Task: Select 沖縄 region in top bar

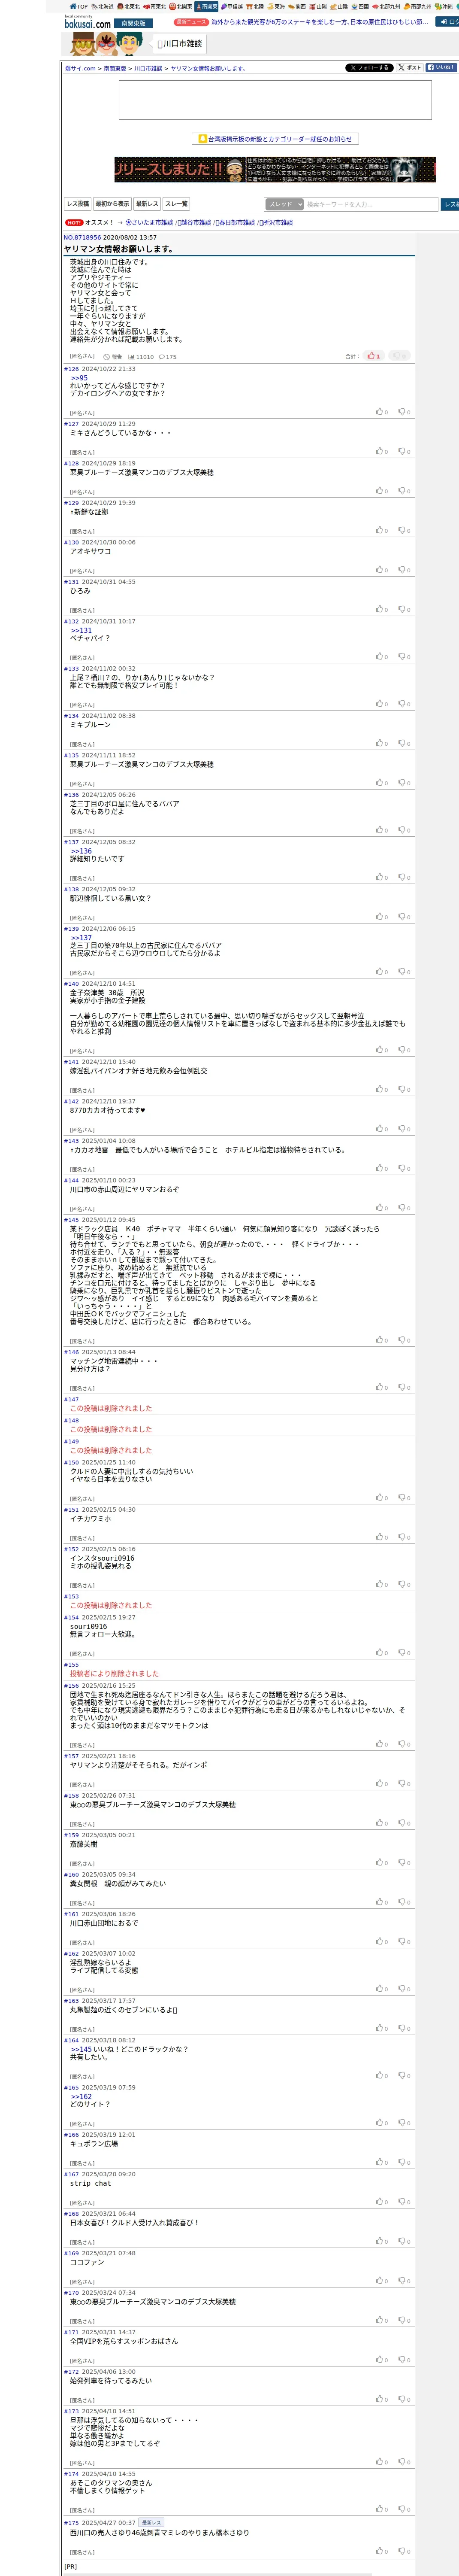Action: (x=444, y=6)
